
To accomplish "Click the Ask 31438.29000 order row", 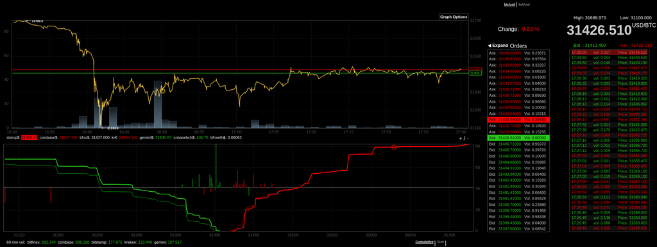I will pos(518,53).
